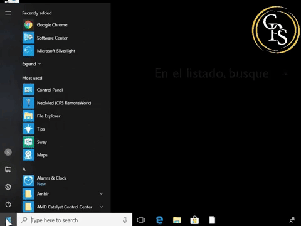Click the Ambir folder name
Screen dimensions: 301x226
pyautogui.click(x=43, y=194)
